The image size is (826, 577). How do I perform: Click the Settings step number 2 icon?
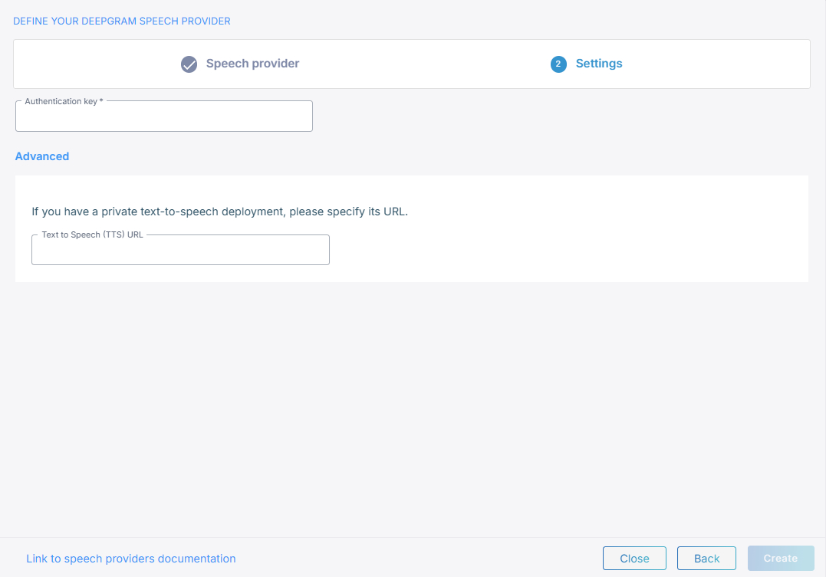click(x=558, y=64)
